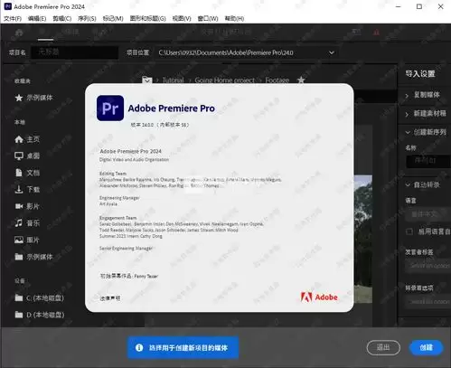Open the 编辑(E) menu
Viewport: 451px width, 368px height.
37,19
